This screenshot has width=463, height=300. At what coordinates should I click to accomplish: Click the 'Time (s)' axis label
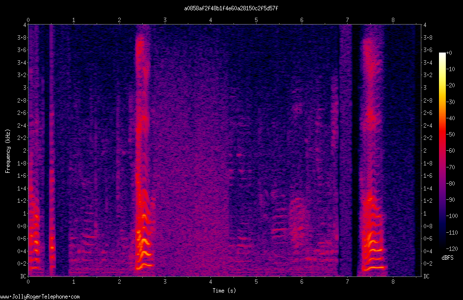(224, 291)
